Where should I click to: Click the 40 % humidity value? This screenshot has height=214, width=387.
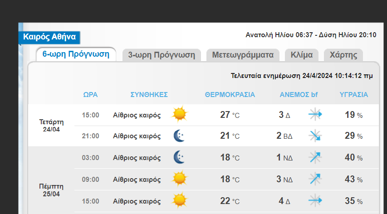(354, 157)
